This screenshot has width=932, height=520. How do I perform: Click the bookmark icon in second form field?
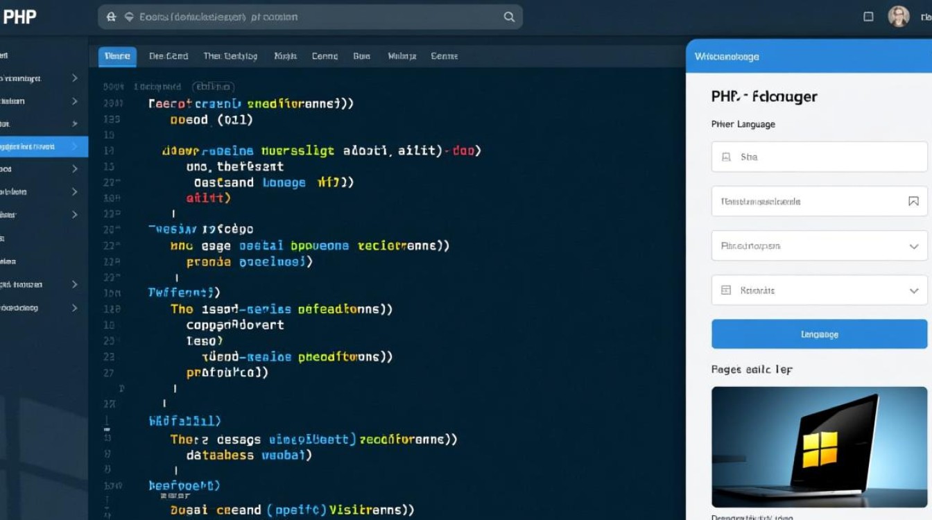pos(913,202)
